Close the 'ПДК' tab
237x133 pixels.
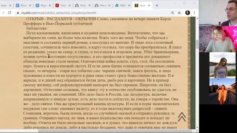(x=129, y=6)
